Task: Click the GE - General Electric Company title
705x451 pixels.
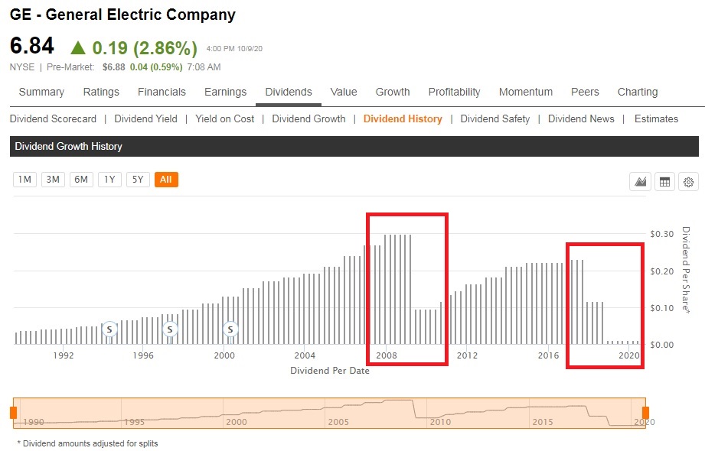Action: 122,15
